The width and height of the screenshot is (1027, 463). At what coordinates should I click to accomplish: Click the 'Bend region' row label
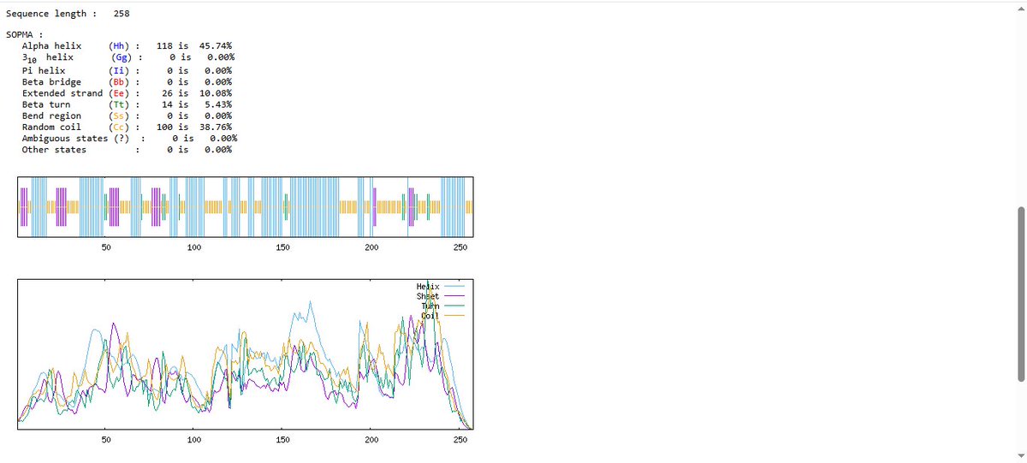coord(51,116)
